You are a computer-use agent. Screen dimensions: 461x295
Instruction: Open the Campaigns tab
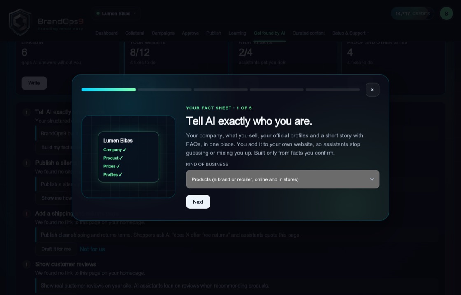pyautogui.click(x=163, y=33)
